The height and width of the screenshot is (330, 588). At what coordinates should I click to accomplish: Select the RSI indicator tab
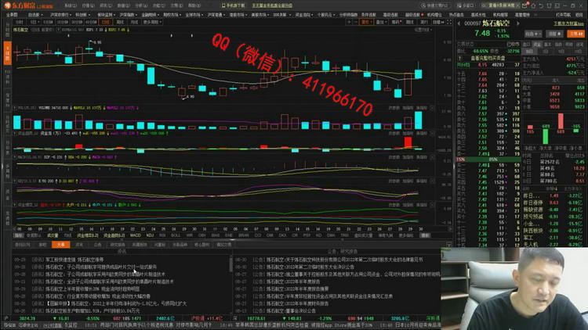[163, 234]
